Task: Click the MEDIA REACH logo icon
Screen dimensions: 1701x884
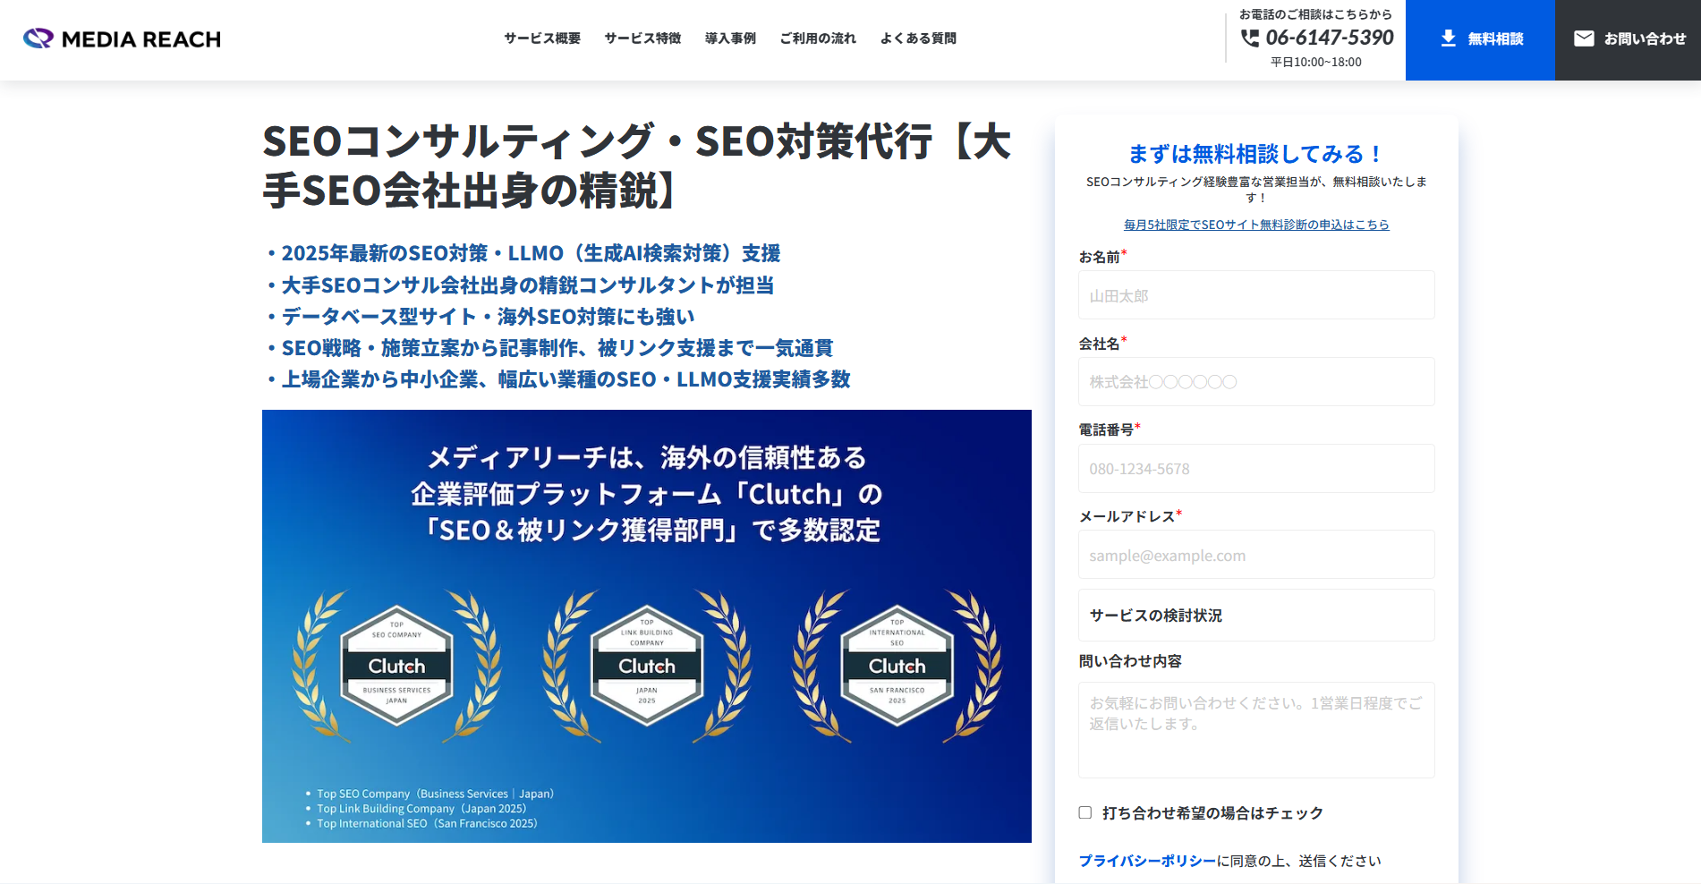Action: click(37, 38)
